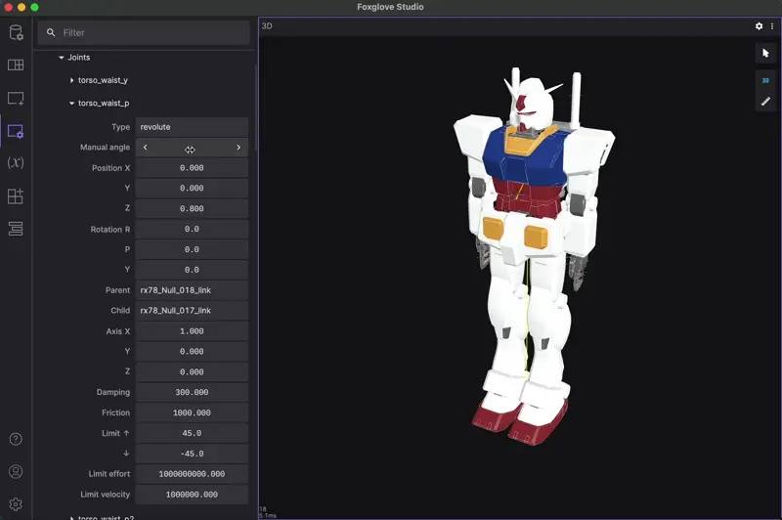The height and width of the screenshot is (520, 782).
Task: Select the cursor tool in 3D panel
Action: click(765, 53)
